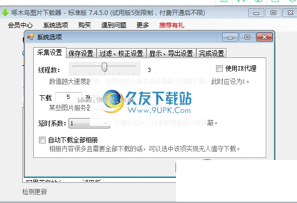Click the 线程数 slider thumb
Viewport: 297px width, 203px height.
(104, 67)
